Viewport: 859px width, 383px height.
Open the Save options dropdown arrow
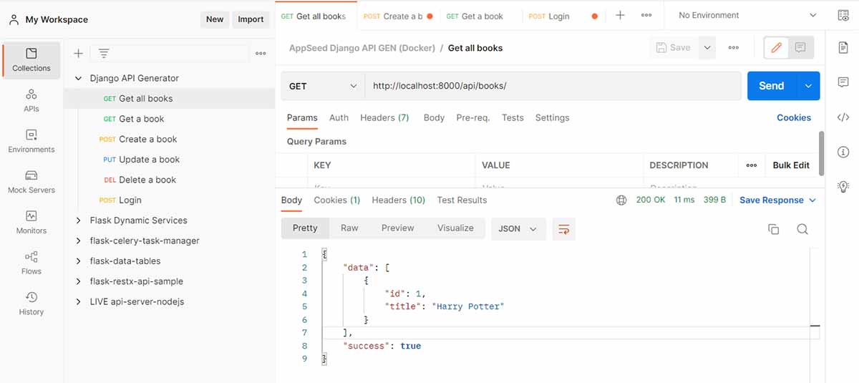point(707,48)
